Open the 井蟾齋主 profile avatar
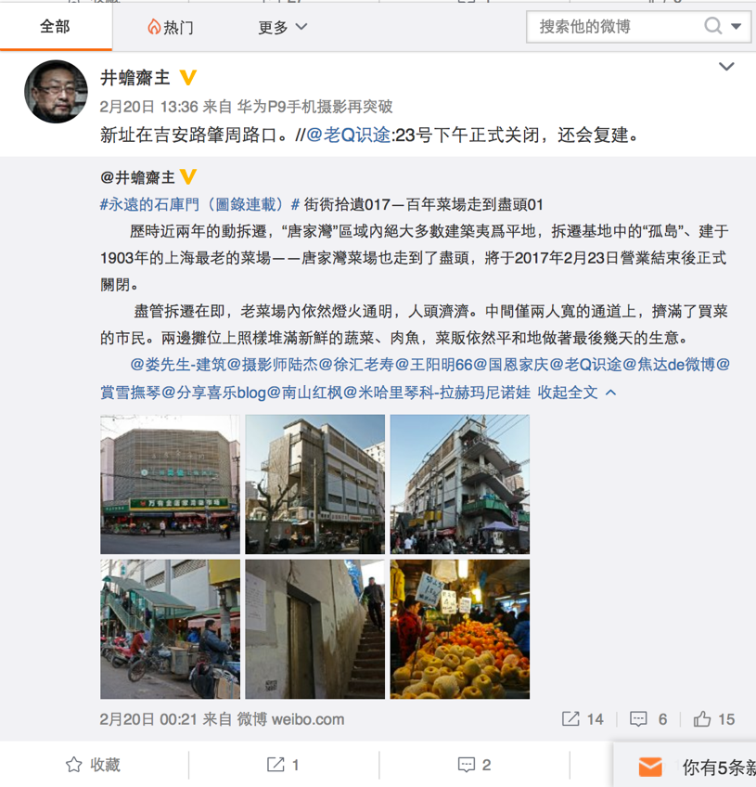The height and width of the screenshot is (787, 756). (x=56, y=92)
